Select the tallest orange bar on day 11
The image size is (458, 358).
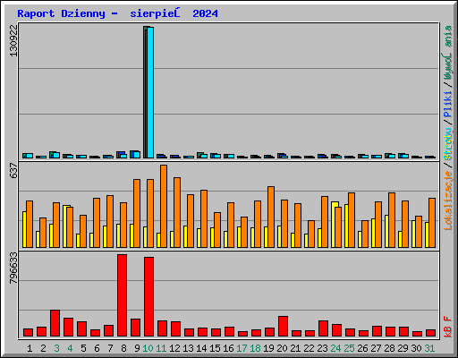pyautogui.click(x=164, y=206)
